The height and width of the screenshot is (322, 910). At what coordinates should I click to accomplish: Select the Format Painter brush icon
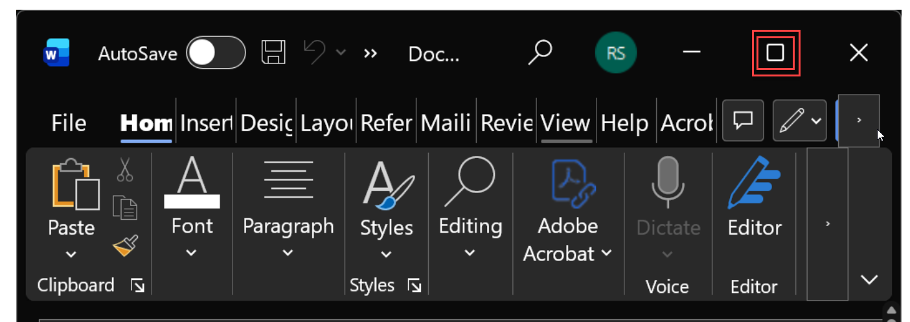(125, 246)
